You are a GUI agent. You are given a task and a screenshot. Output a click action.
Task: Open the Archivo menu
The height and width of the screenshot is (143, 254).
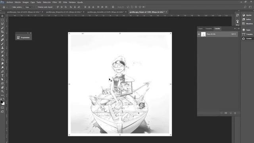pos(10,2)
